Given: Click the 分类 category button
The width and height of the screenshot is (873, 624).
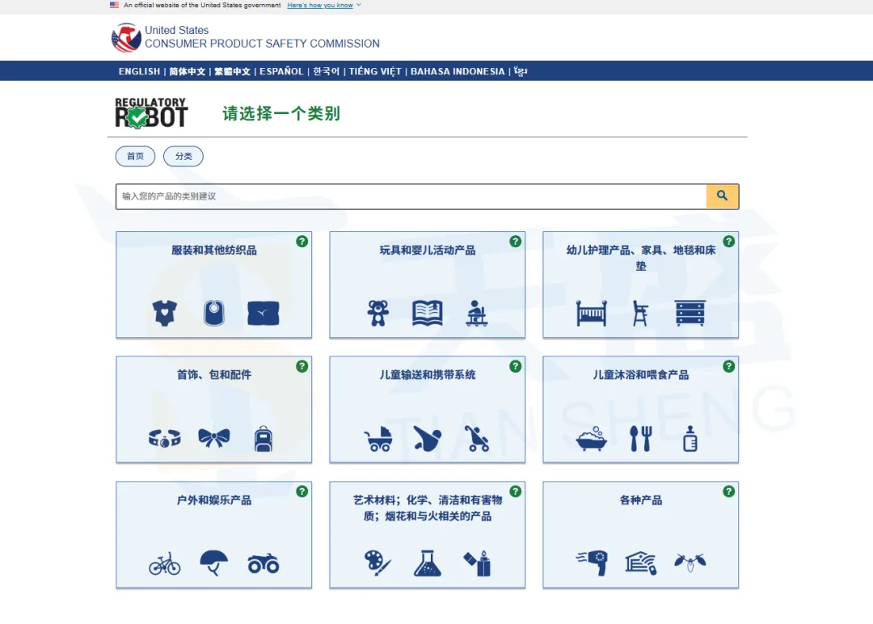Looking at the screenshot, I should pos(183,157).
